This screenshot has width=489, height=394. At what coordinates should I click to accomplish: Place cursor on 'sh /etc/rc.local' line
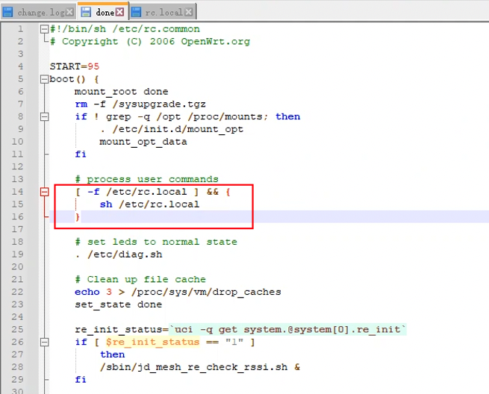[149, 204]
